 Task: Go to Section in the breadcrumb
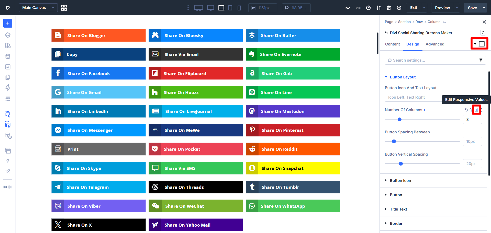pyautogui.click(x=404, y=22)
